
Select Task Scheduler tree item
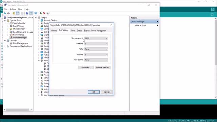click(19, 23)
